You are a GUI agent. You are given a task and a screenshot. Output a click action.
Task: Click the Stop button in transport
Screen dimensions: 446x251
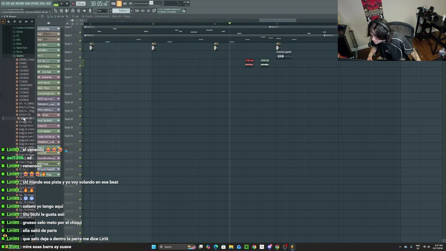67,3
